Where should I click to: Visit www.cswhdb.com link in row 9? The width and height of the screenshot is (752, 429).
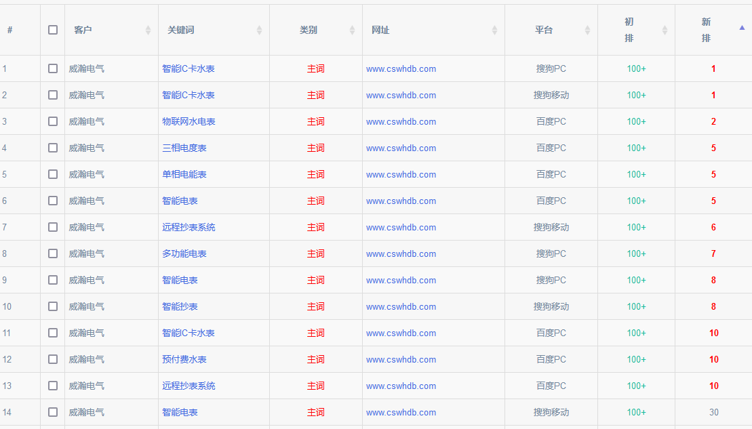click(401, 280)
